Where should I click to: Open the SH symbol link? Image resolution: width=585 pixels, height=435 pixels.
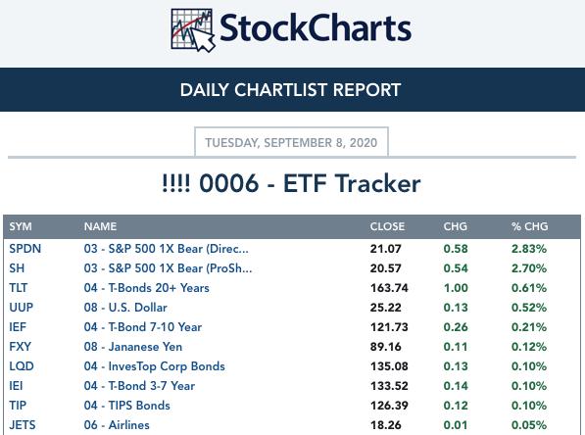tap(17, 268)
